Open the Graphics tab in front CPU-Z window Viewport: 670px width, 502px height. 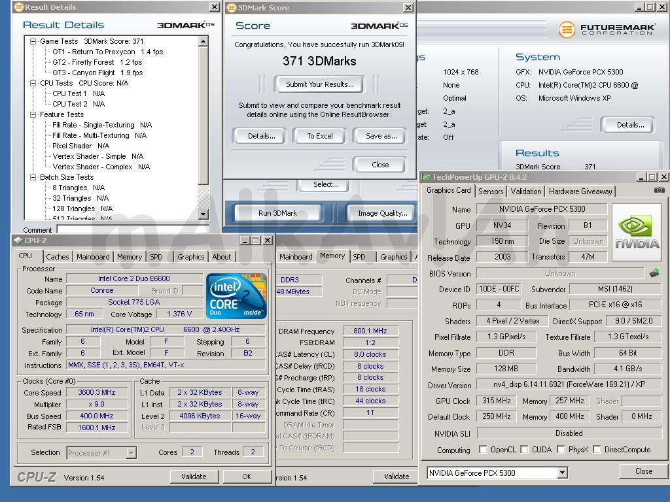tap(190, 256)
